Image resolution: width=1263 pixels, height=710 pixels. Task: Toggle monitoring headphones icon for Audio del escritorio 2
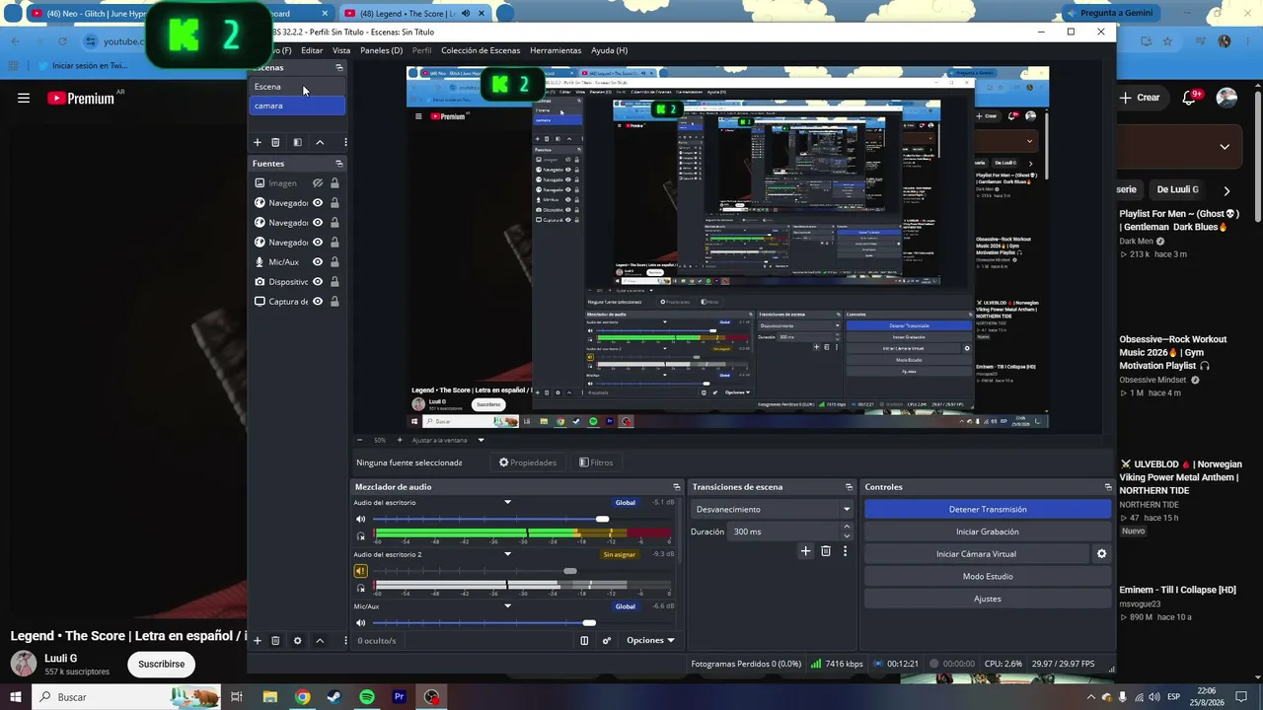(x=361, y=589)
